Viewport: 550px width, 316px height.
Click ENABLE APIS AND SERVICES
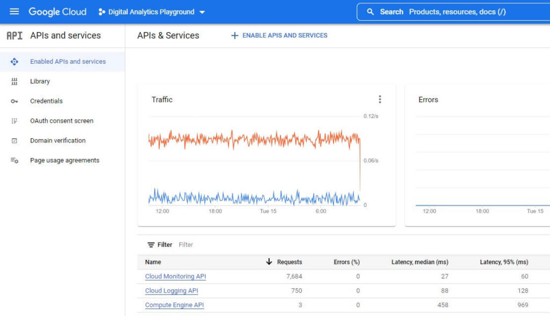[279, 35]
